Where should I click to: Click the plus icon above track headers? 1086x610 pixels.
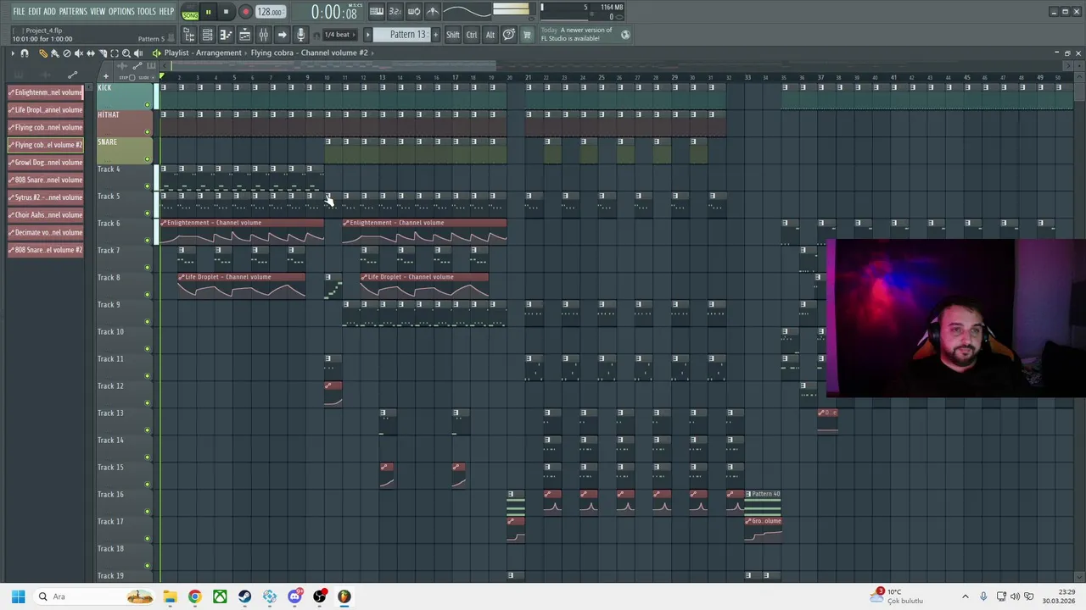coord(106,76)
